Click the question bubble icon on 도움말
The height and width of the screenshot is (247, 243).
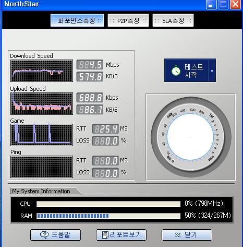(x=44, y=235)
